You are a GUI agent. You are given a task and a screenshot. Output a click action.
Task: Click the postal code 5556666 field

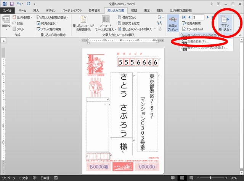click(138, 62)
